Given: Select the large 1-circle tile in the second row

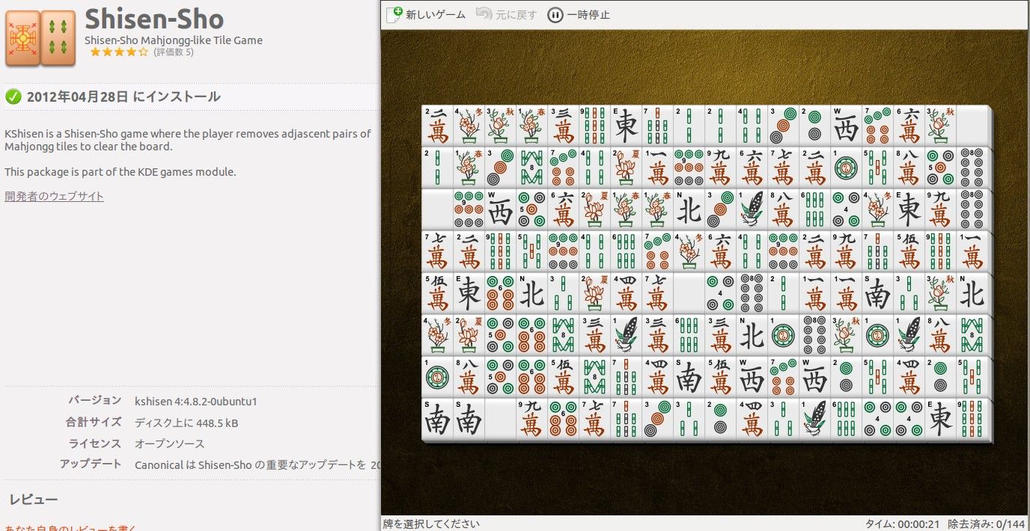Looking at the screenshot, I should click(846, 168).
